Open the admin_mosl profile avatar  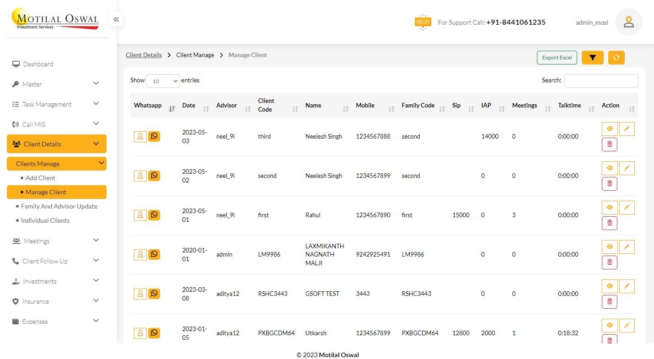pos(629,22)
